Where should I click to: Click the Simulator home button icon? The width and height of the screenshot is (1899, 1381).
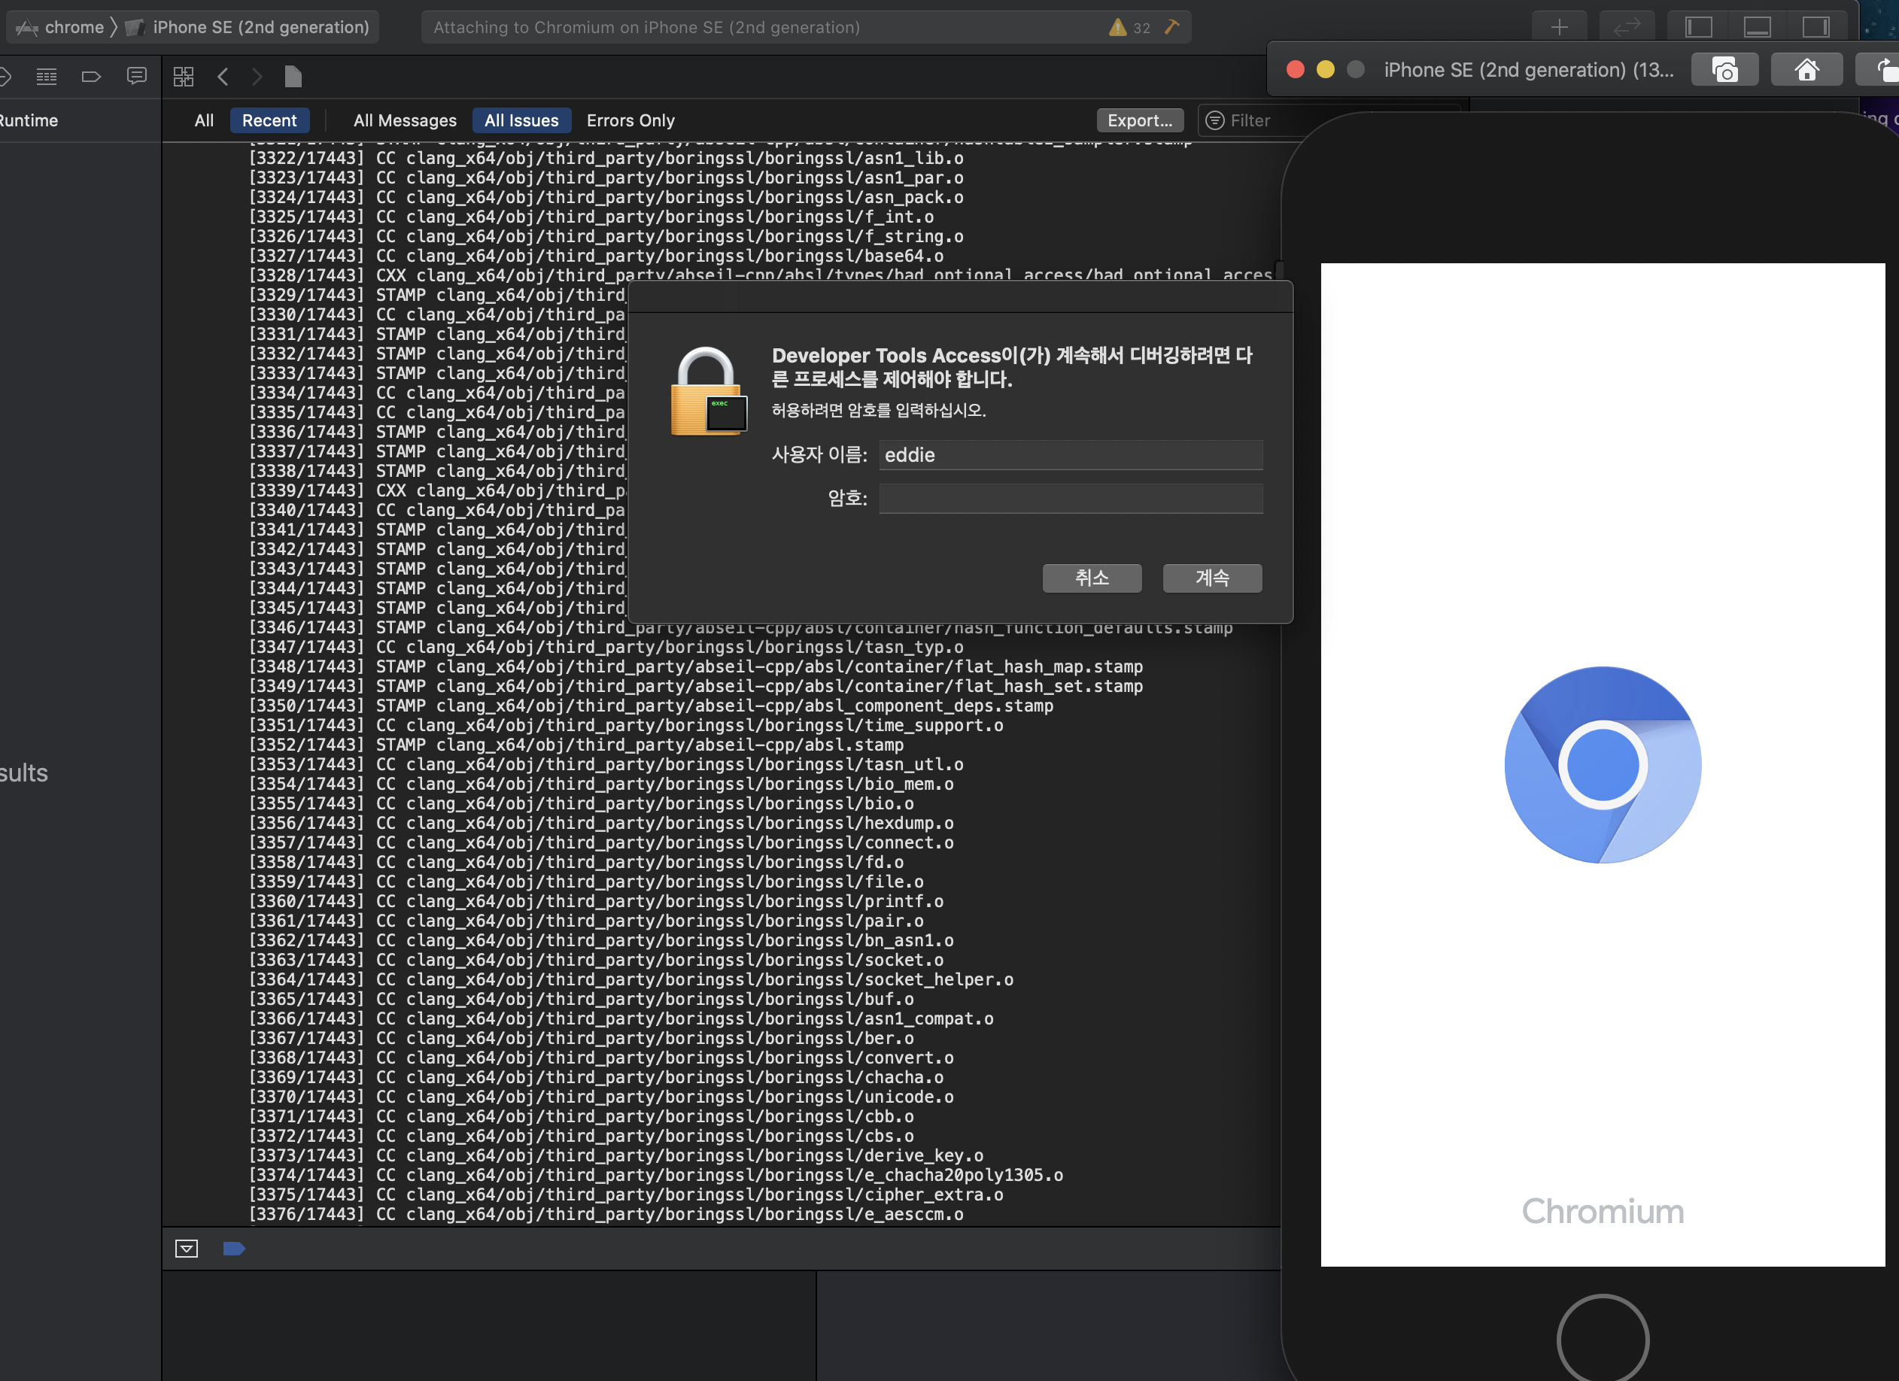1807,70
